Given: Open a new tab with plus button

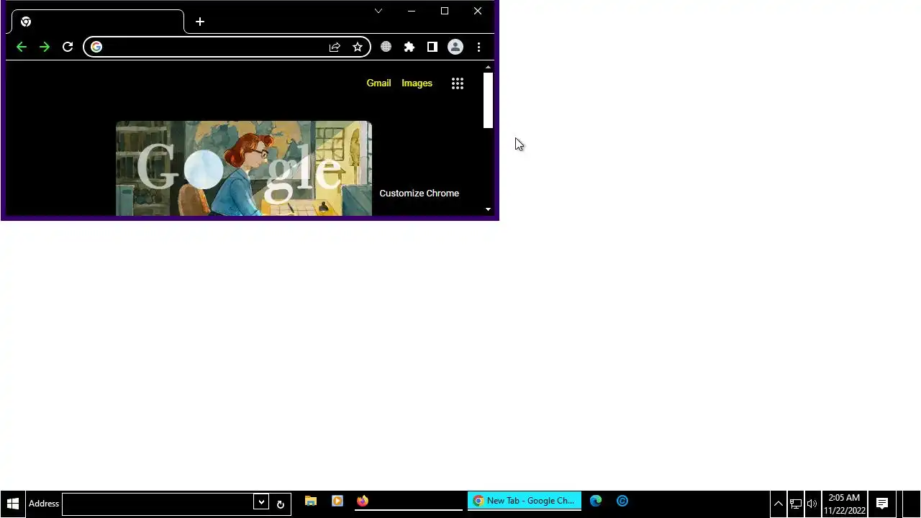Looking at the screenshot, I should pos(200,22).
